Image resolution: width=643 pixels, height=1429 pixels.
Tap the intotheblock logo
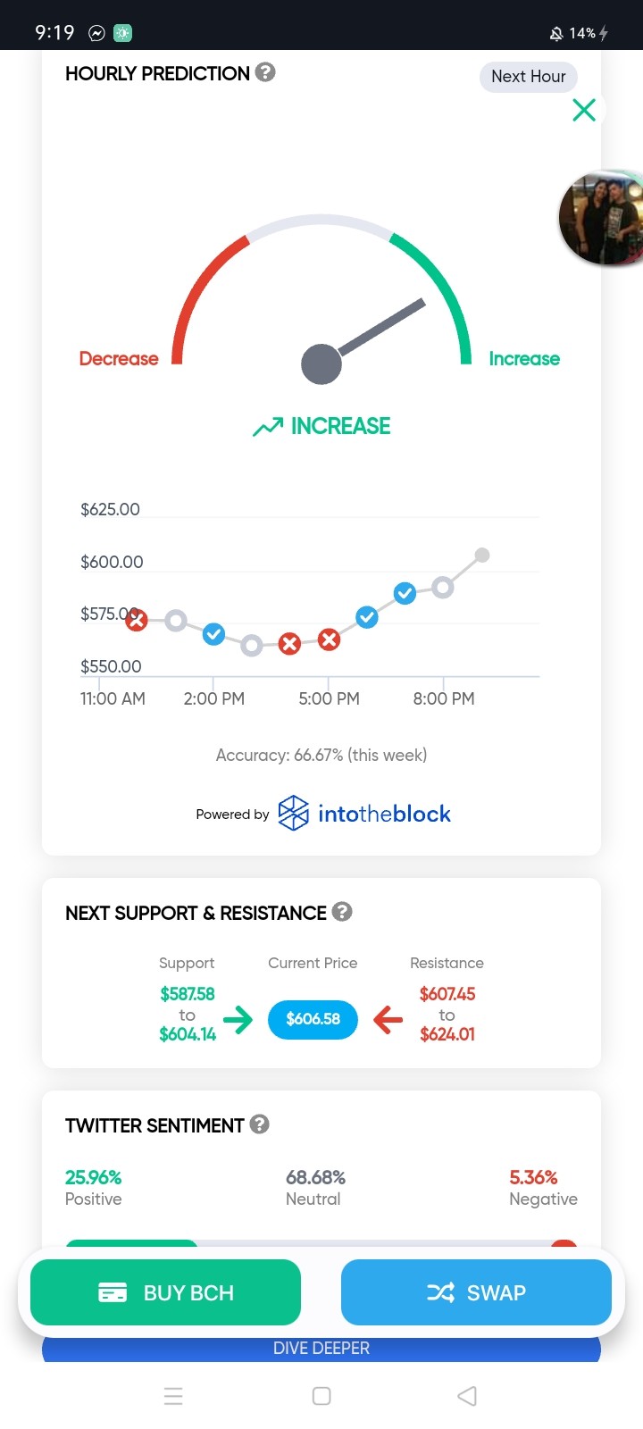[x=364, y=814]
